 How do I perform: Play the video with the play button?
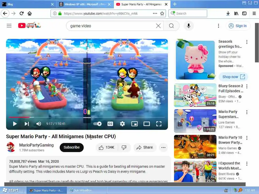pos(15,124)
